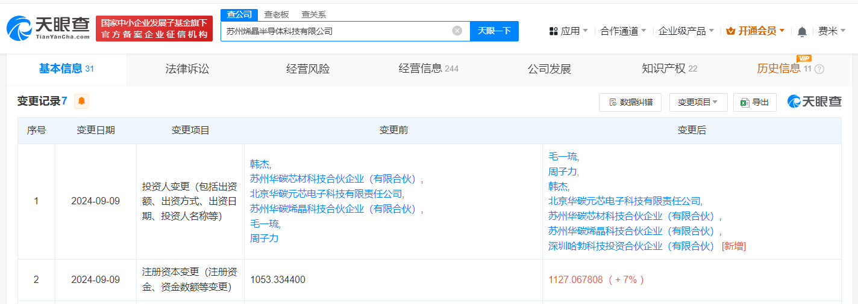Screen dimensions: 858x304
Task: Click the help question mark near 历史信息
Action: click(x=819, y=69)
